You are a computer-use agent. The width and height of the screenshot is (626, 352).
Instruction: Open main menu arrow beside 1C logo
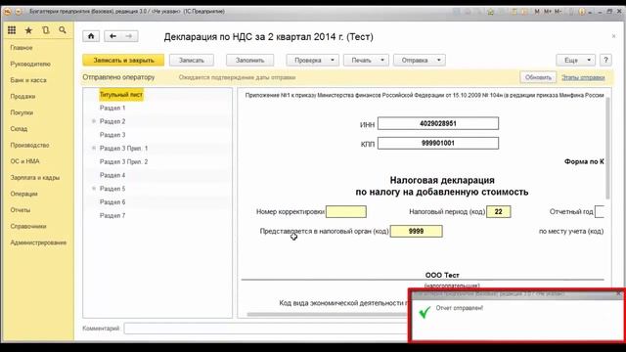click(19, 12)
